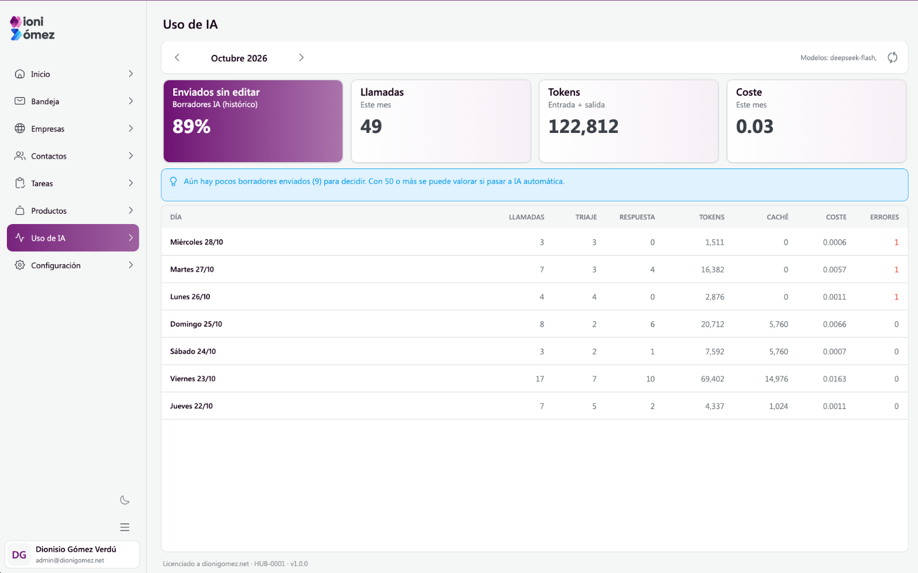The width and height of the screenshot is (918, 573).
Task: Select the Enviados sin editar card
Action: pyautogui.click(x=253, y=121)
